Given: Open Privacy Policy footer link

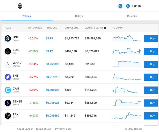Looking at the screenshot, I should point(63,129).
